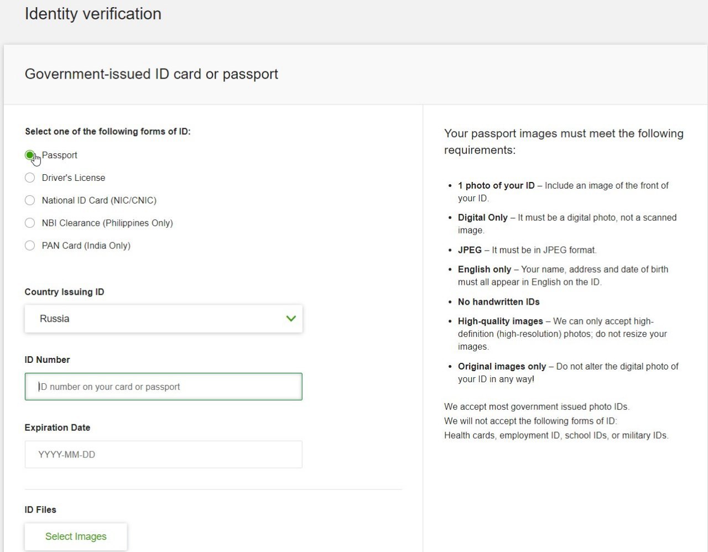Select the Passport radio button

click(x=30, y=155)
